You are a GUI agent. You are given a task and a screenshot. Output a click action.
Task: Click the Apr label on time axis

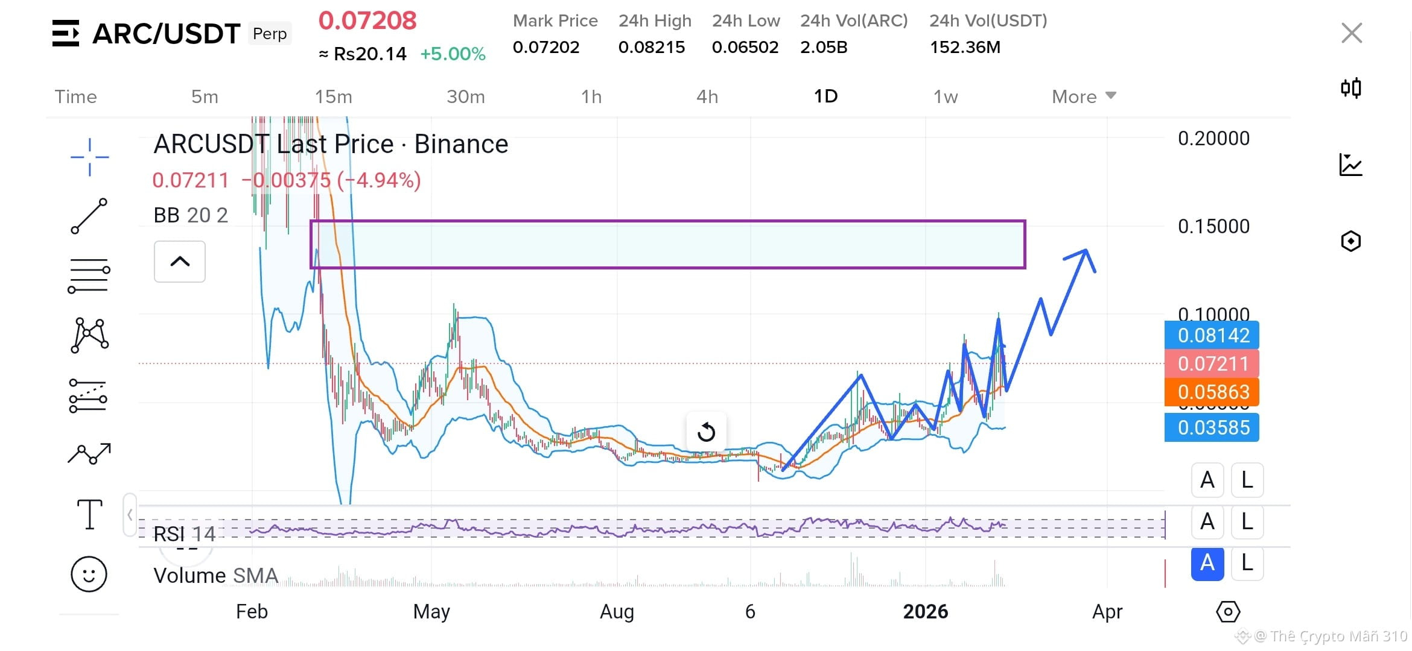tap(1107, 612)
